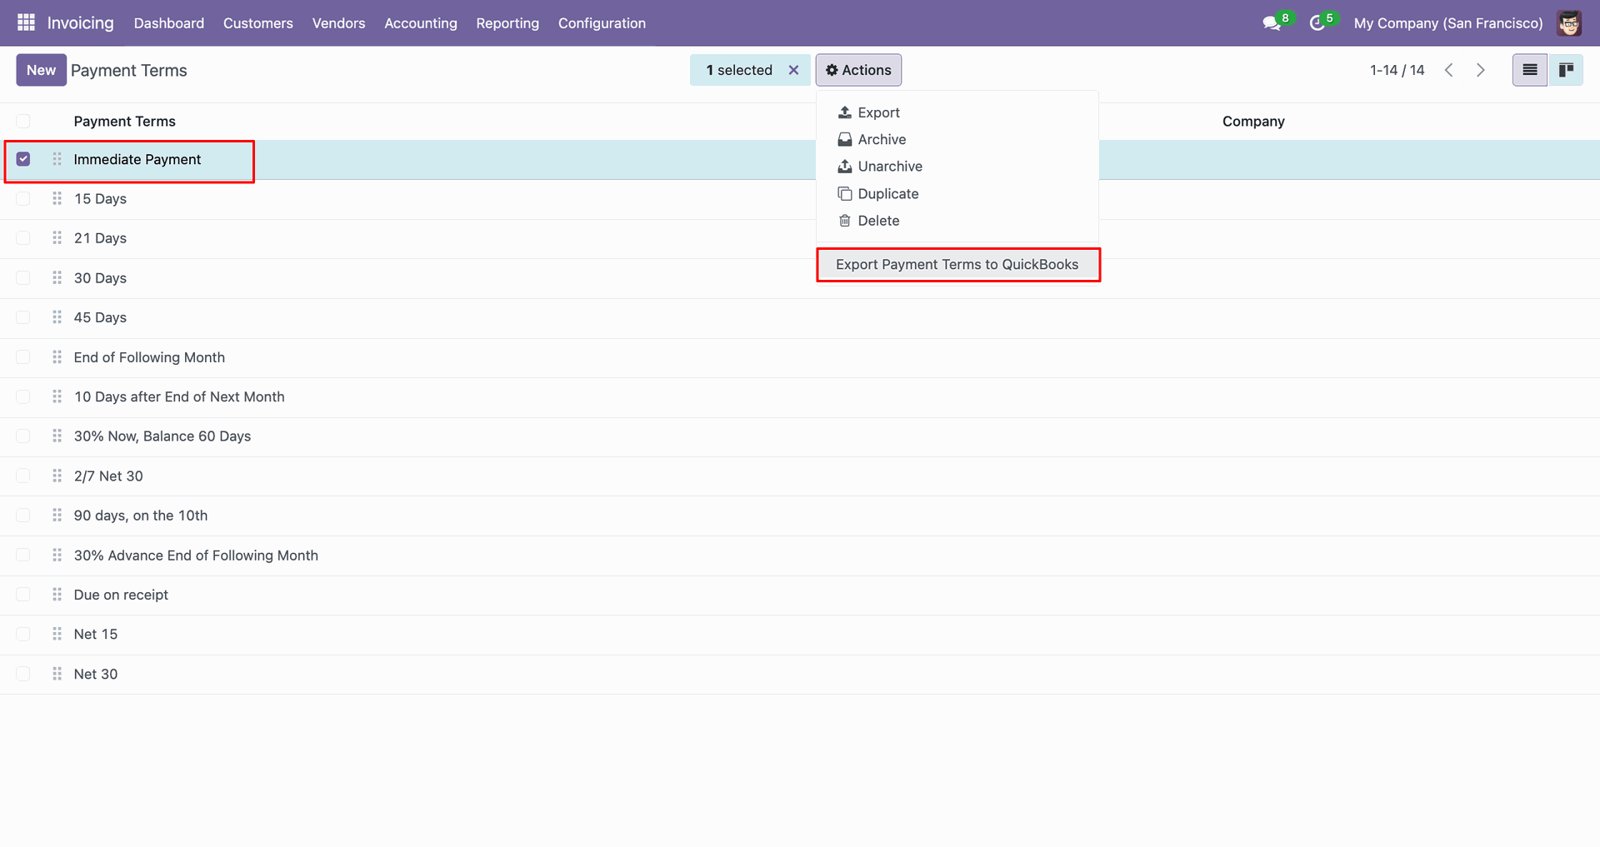Uncheck the Immediate Payment checkbox
This screenshot has width=1600, height=847.
pos(23,159)
